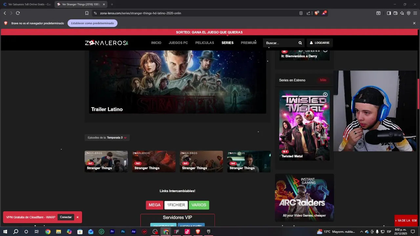Click the microphone icon in system tray
This screenshot has height=236, width=420.
[377, 232]
